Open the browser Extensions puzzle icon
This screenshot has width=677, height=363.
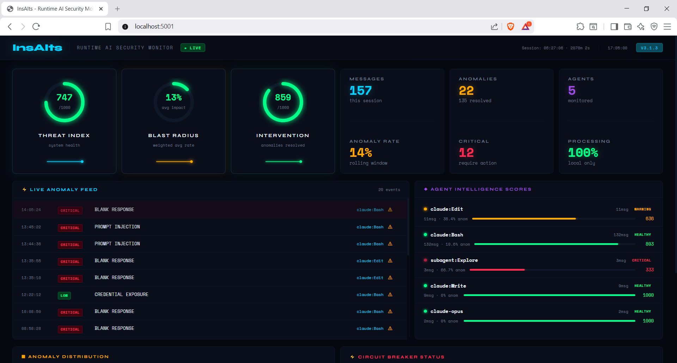point(580,26)
